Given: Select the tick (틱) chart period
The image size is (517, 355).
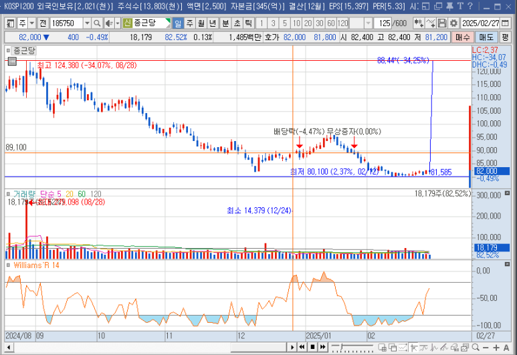Looking at the screenshot, I should point(249,23).
